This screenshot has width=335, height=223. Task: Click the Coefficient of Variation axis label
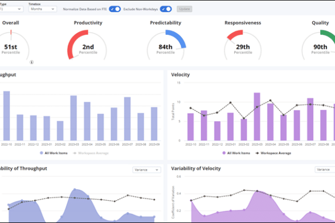click(x=173, y=202)
